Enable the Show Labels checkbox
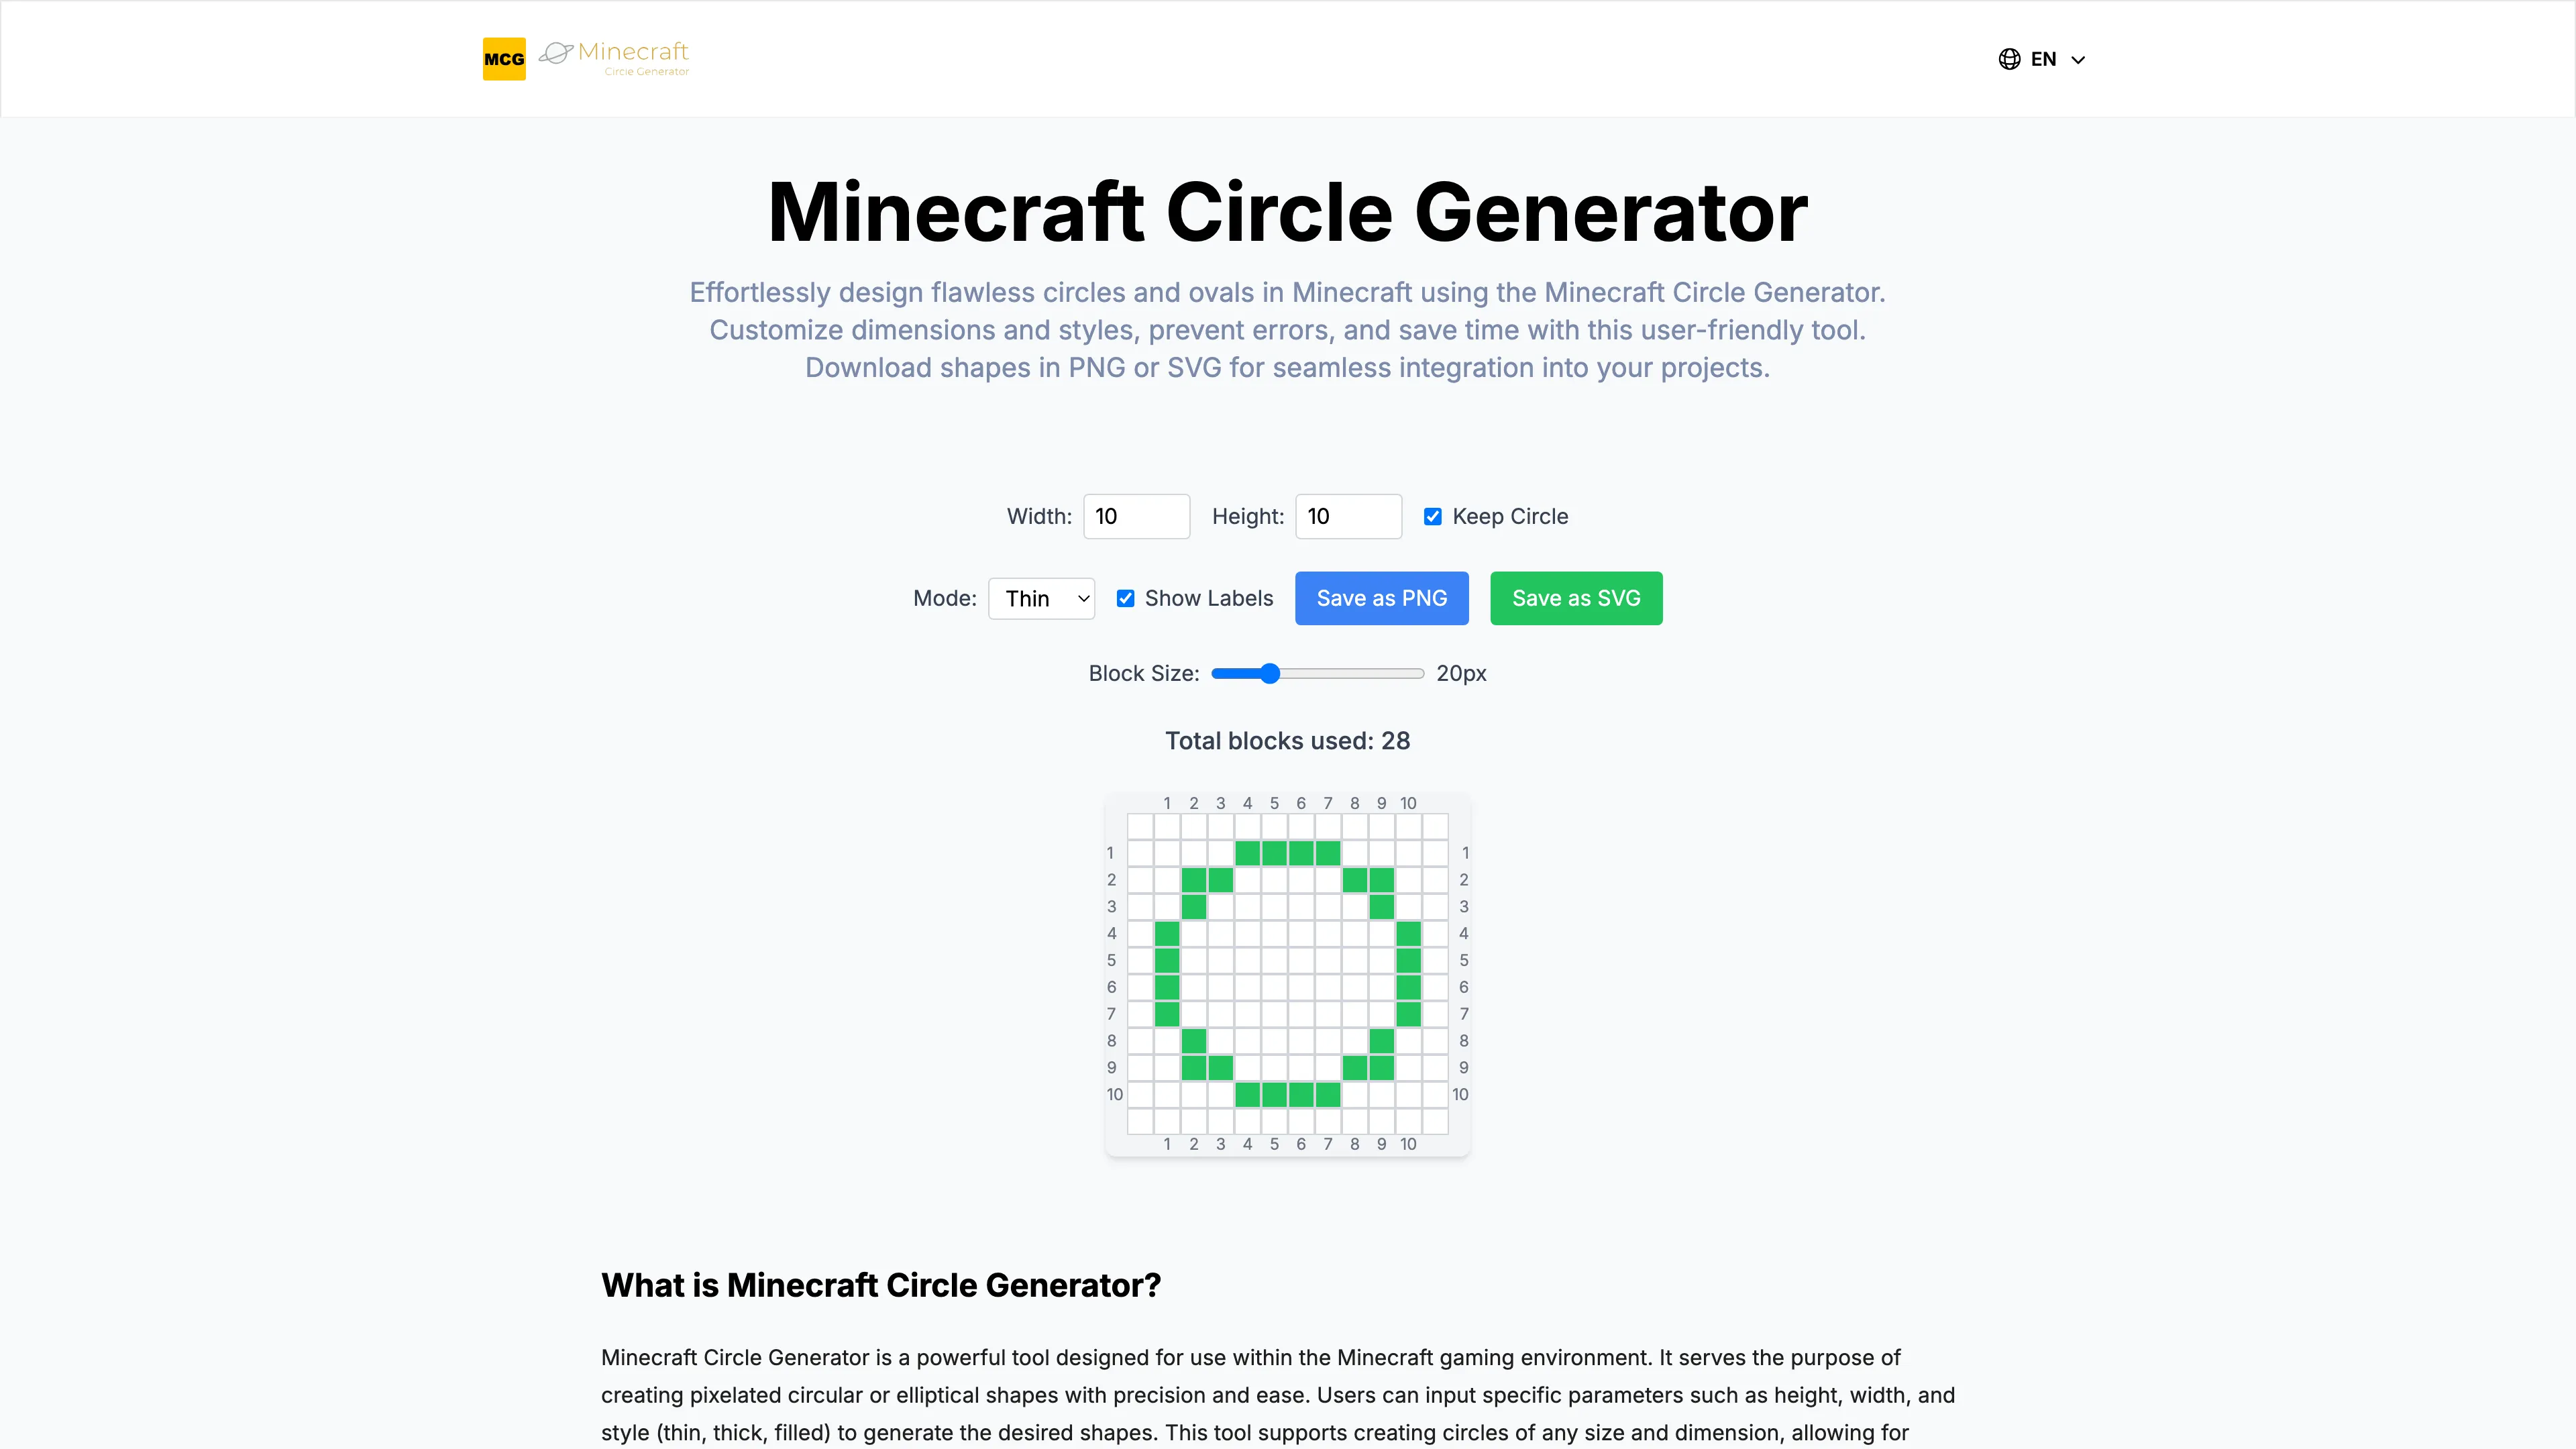This screenshot has height=1449, width=2576. [1125, 598]
